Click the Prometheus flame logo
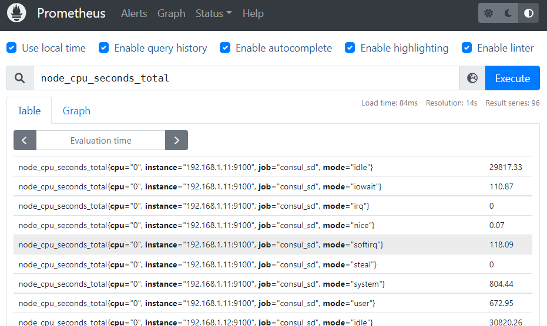This screenshot has width=547, height=326. pyautogui.click(x=16, y=13)
